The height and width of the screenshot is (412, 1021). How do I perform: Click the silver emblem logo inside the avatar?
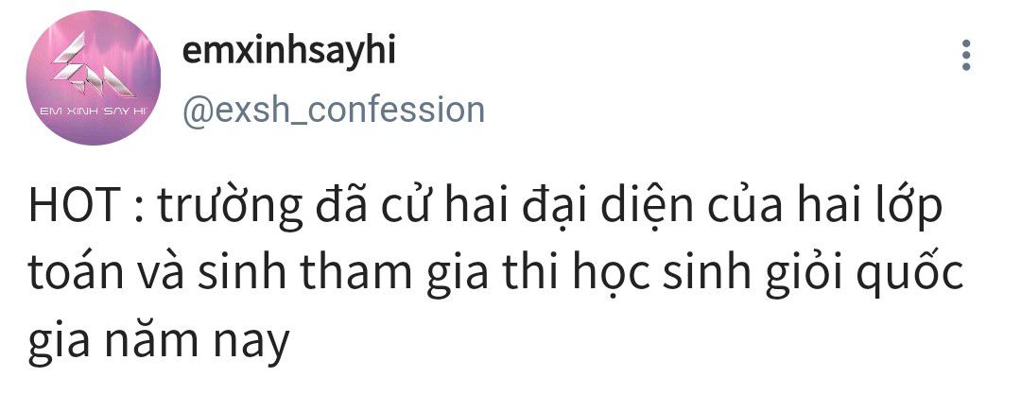click(92, 65)
